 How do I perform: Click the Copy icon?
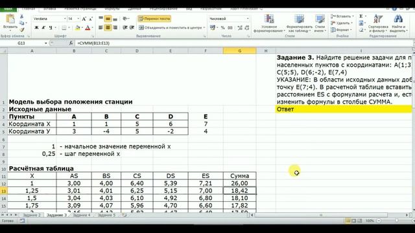(x=21, y=23)
